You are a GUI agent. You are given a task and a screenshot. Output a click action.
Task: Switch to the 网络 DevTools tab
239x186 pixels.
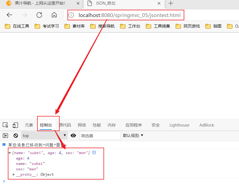click(x=82, y=125)
